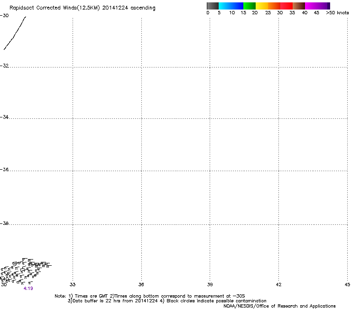Click the longitude label "36"
Viewport: 351px width, 309px height.
(x=141, y=285)
